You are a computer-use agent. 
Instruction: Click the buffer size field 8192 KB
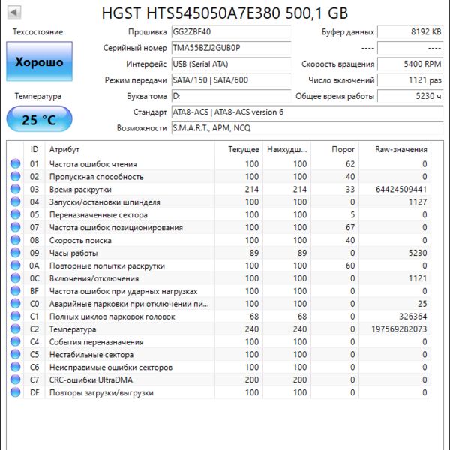coord(410,31)
